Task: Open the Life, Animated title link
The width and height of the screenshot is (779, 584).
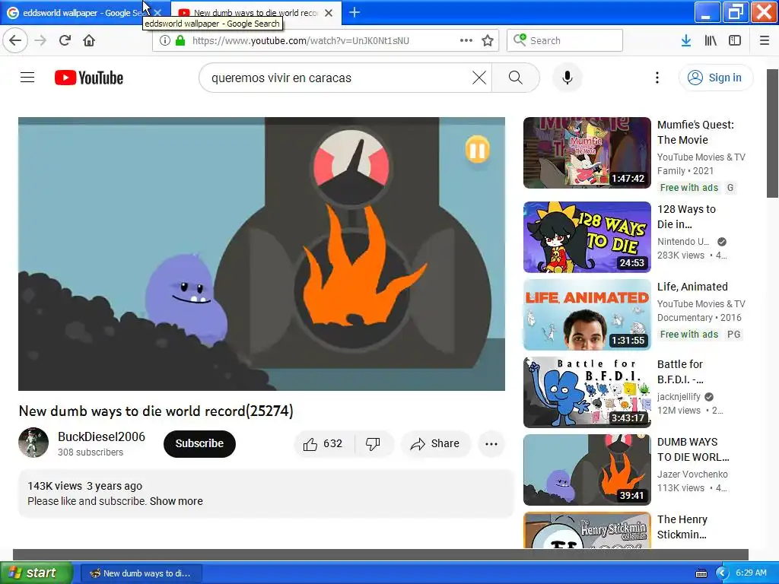Action: point(692,287)
